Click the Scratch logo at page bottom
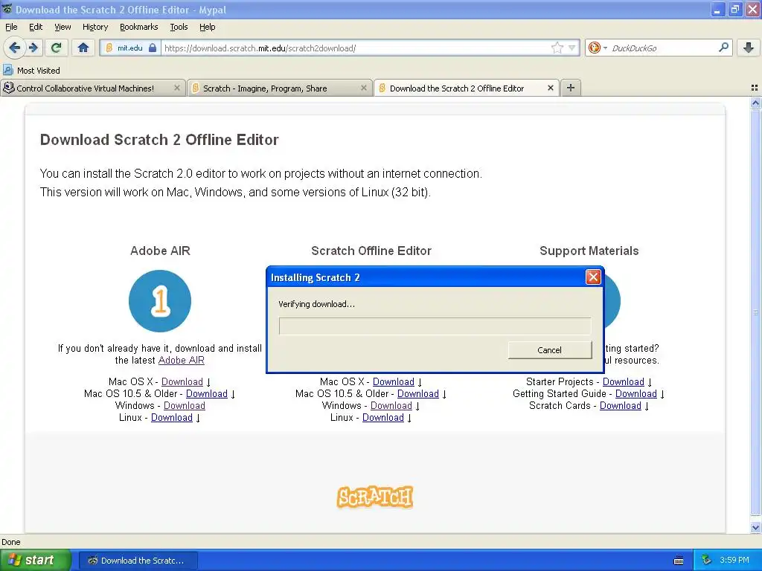This screenshot has width=762, height=571. pos(375,497)
